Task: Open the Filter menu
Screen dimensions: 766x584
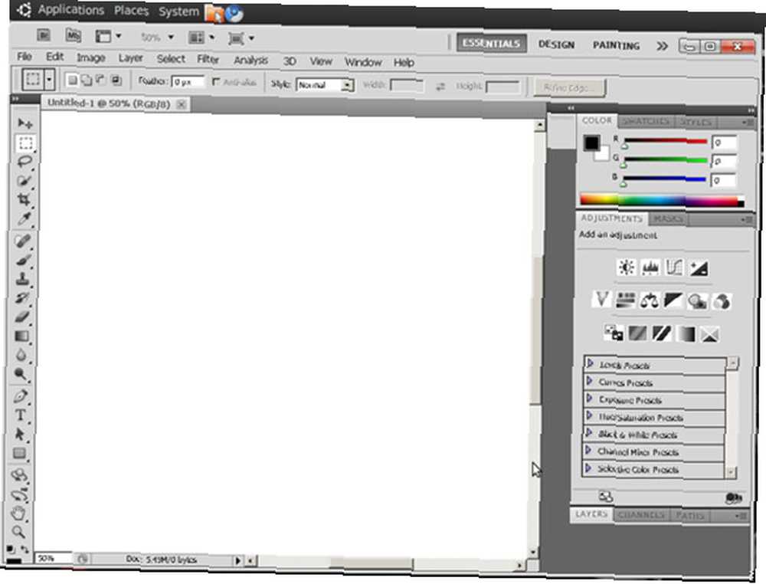Action: pos(208,59)
